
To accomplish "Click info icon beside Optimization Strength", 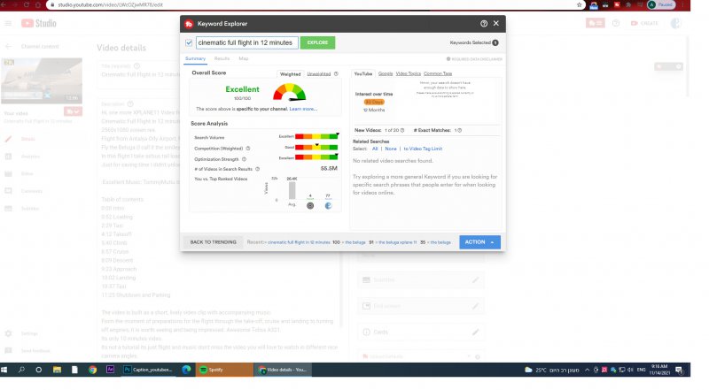I will [245, 157].
